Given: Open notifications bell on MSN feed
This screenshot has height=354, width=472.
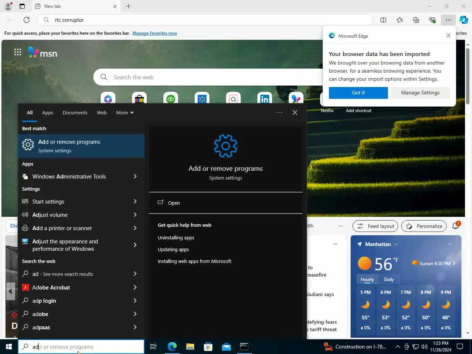Looking at the screenshot, I should pyautogui.click(x=456, y=226).
